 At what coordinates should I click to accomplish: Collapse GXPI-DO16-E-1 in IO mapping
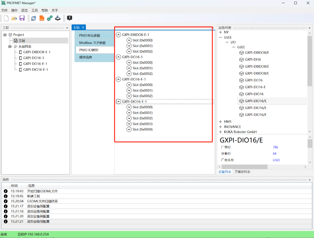pyautogui.click(x=118, y=79)
